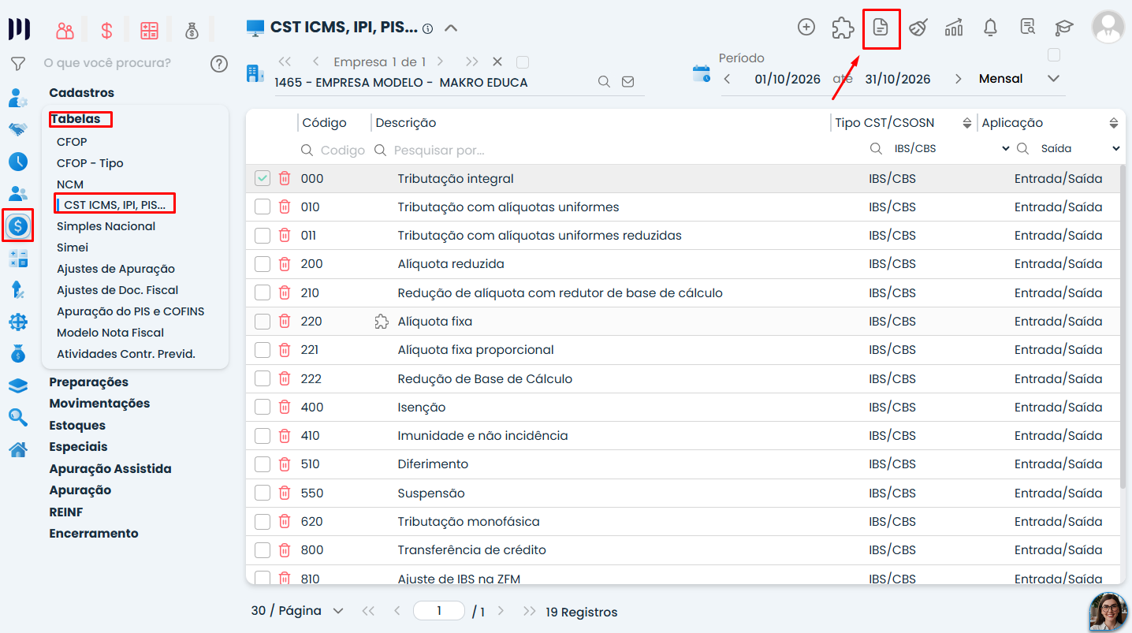Open the notifications bell

coord(990,28)
